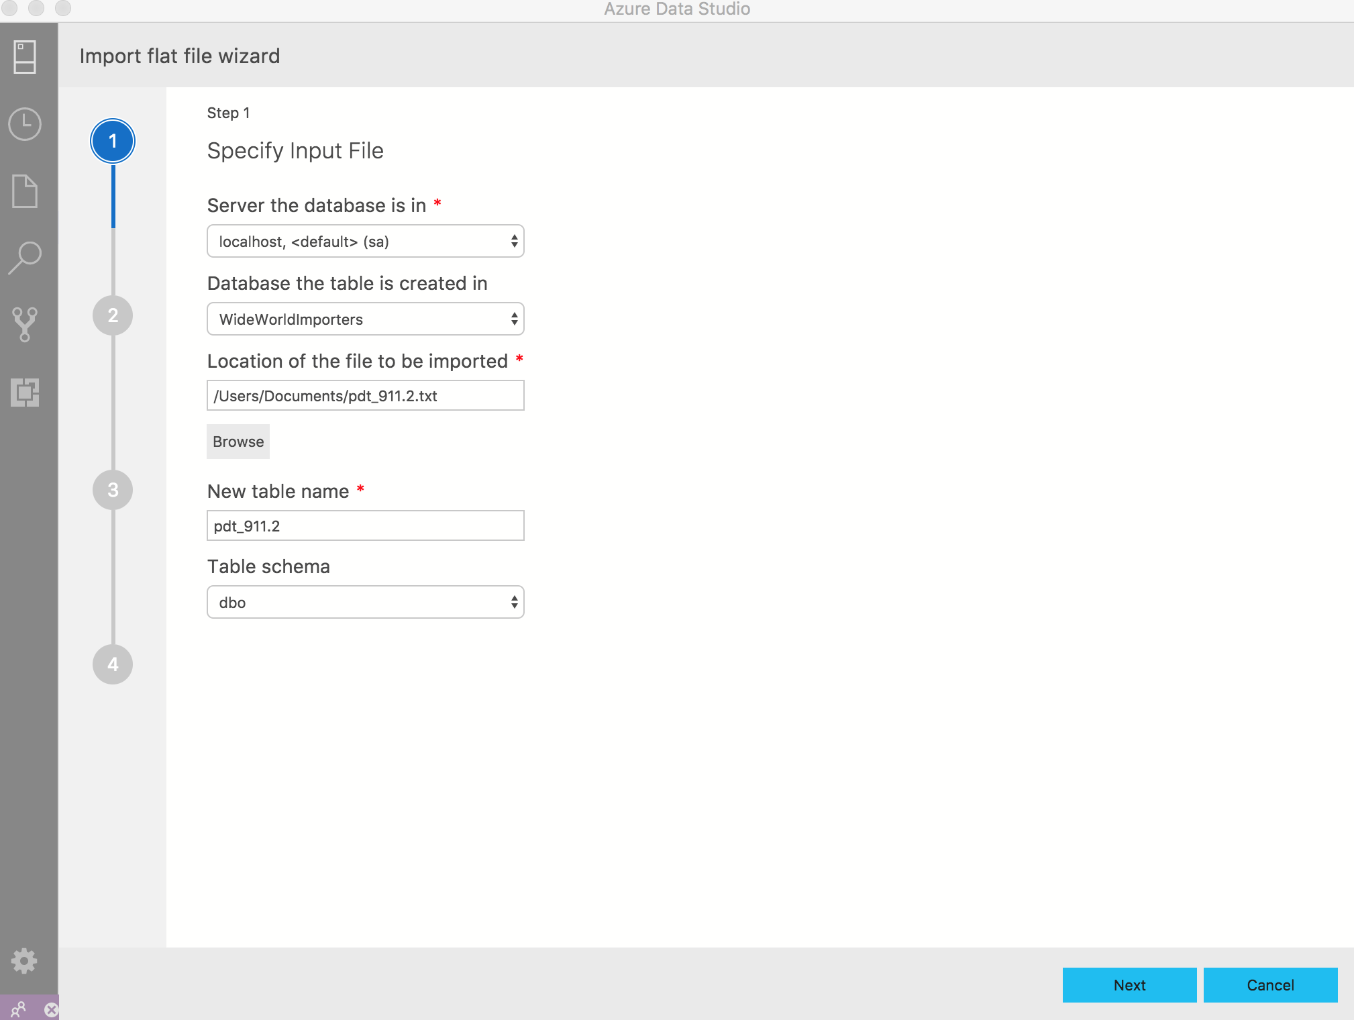Click the New table name input field

365,525
